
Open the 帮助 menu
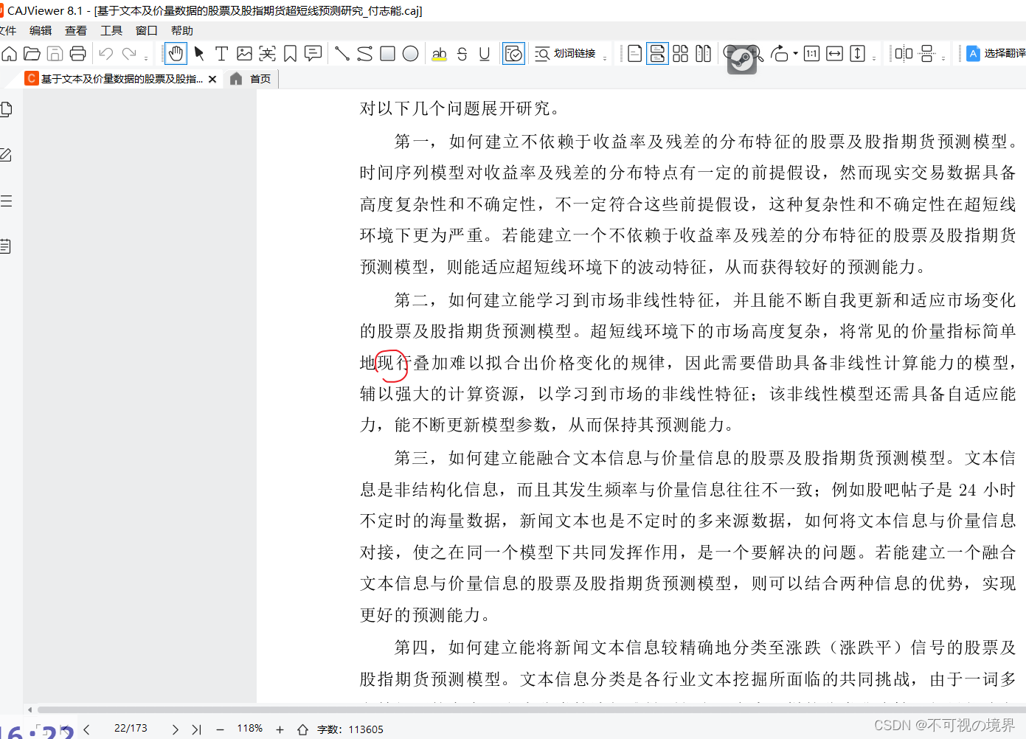(182, 30)
